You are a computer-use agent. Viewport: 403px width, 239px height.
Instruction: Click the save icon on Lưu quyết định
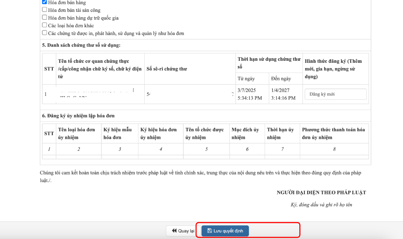coord(209,231)
